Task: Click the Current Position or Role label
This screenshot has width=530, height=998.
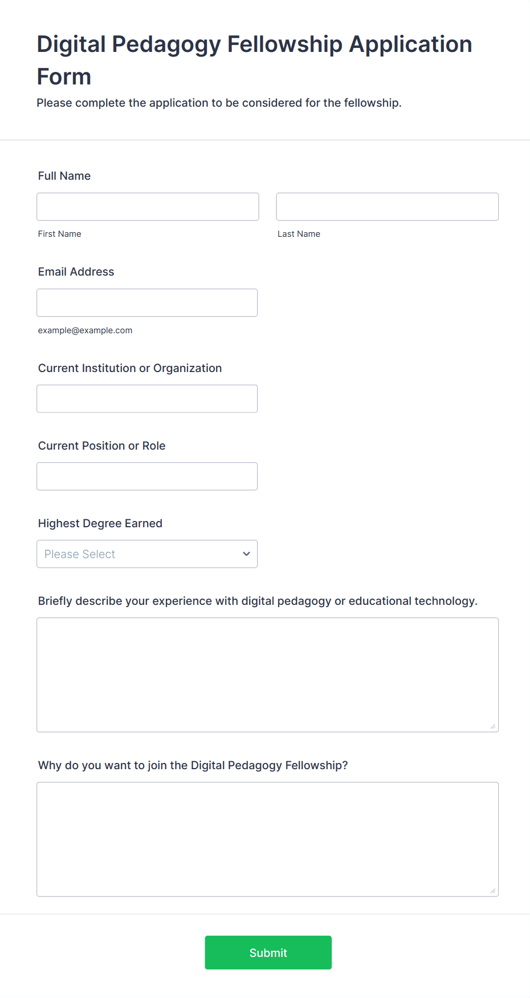Action: click(101, 446)
